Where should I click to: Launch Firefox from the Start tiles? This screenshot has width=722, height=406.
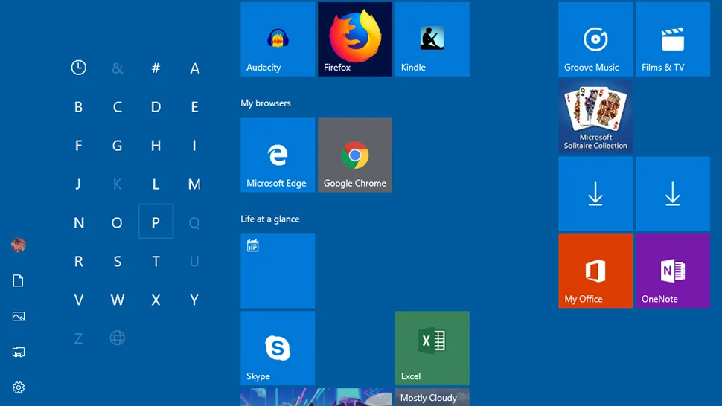click(355, 39)
